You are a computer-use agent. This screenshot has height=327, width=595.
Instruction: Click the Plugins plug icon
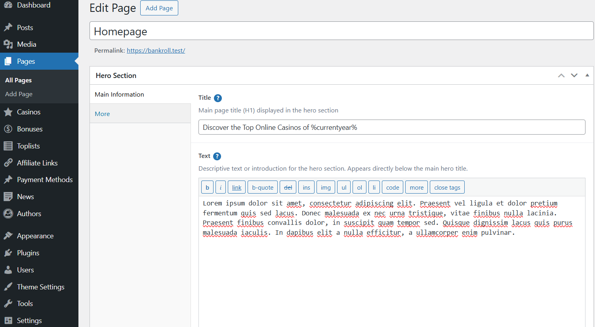tap(8, 253)
